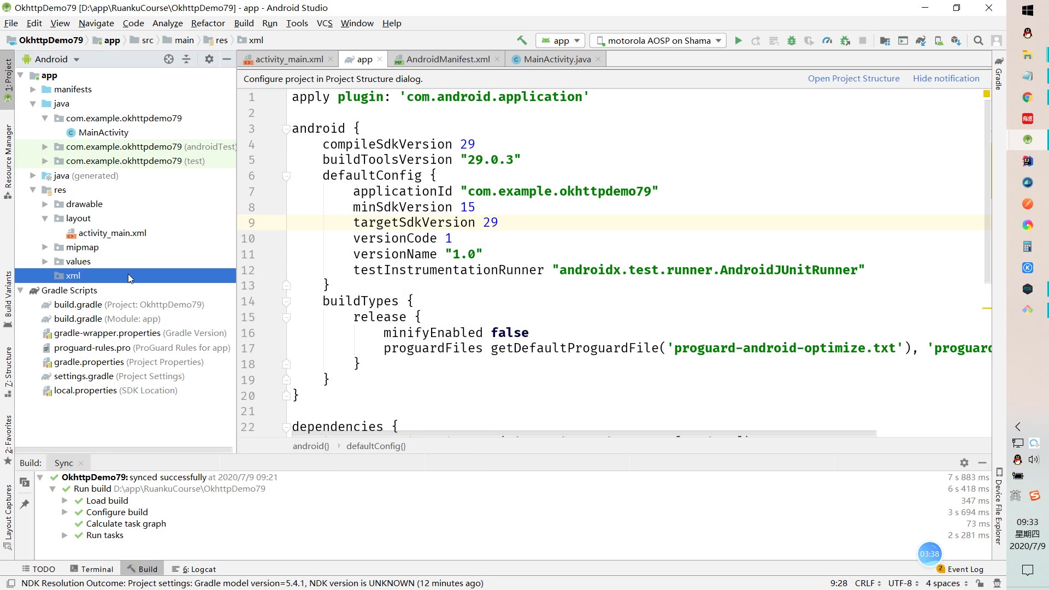The width and height of the screenshot is (1049, 590).
Task: Open AVD Manager icon
Action: 939,40
